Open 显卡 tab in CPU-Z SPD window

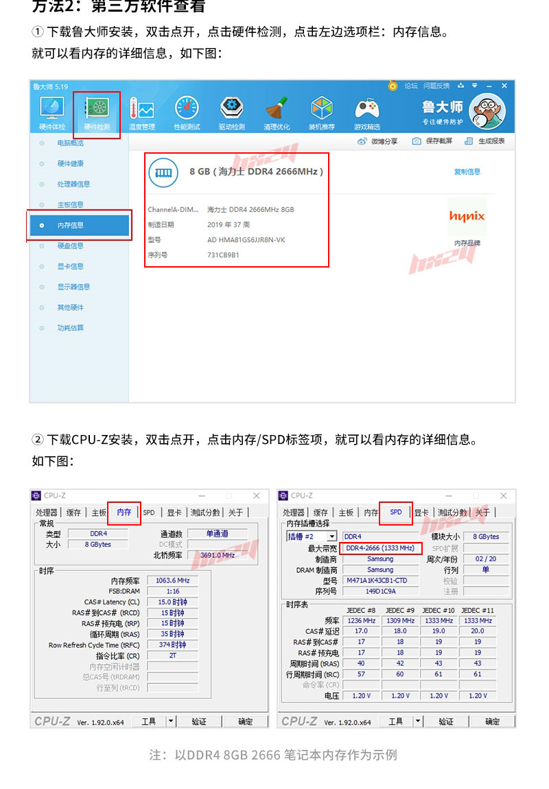click(421, 513)
